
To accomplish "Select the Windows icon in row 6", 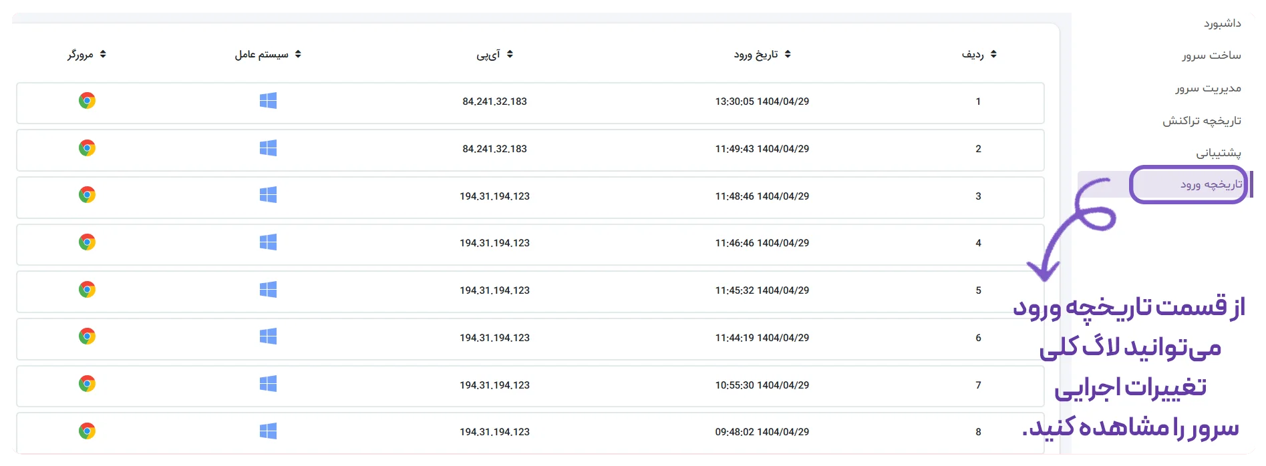I will tap(268, 336).
